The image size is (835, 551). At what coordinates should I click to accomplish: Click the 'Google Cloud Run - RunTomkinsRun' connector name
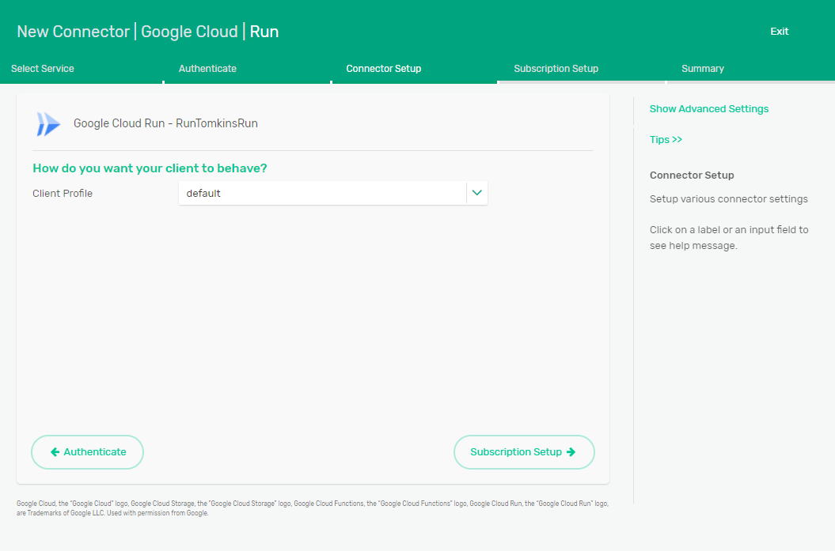coord(165,124)
